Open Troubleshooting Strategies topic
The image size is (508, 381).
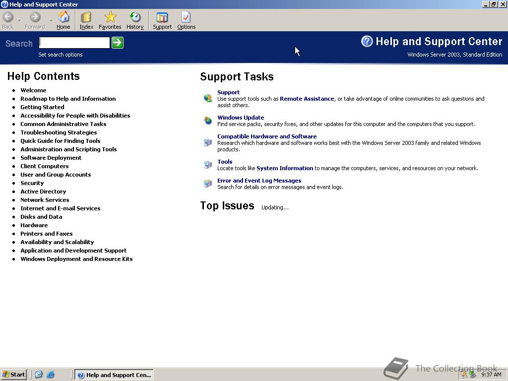[x=59, y=132]
